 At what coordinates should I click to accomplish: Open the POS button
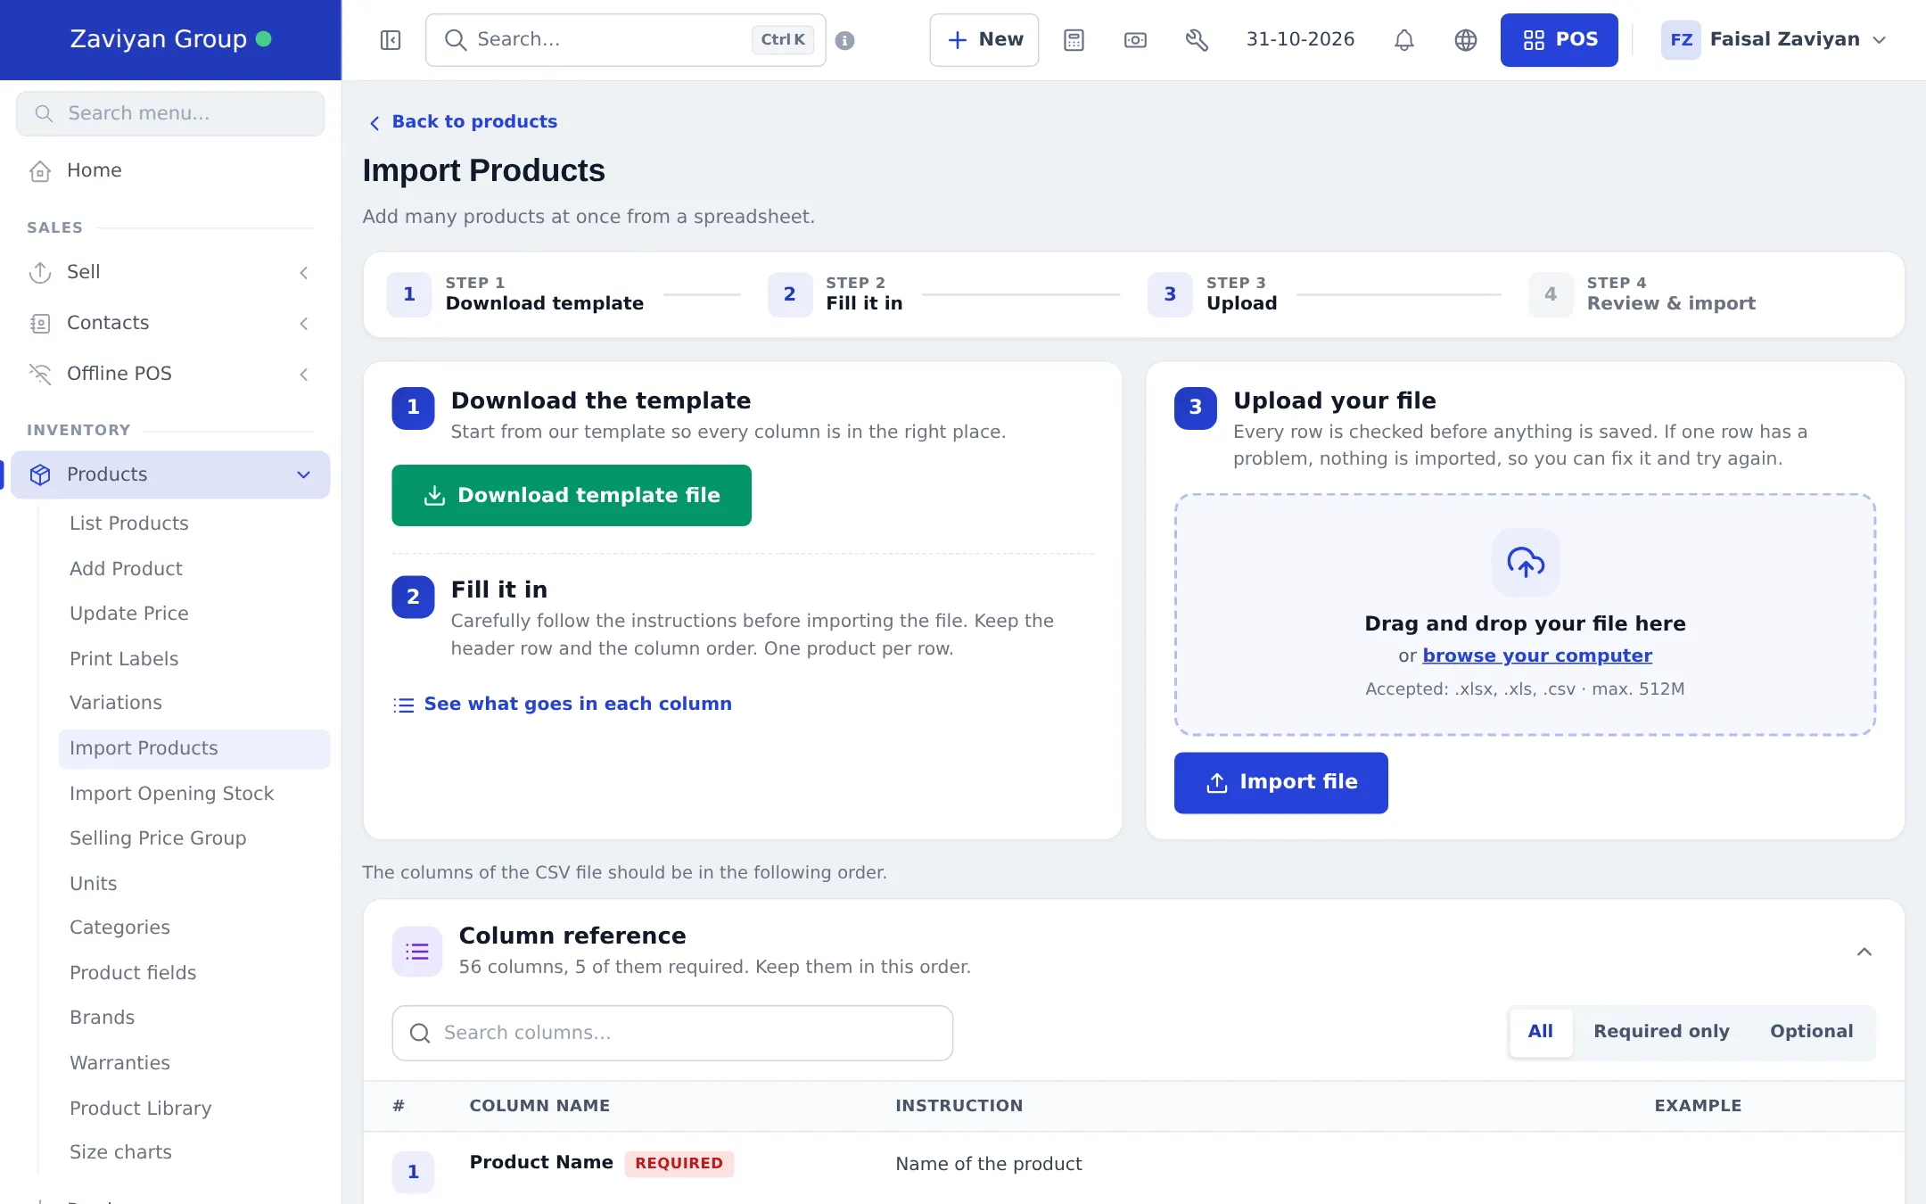pos(1559,40)
